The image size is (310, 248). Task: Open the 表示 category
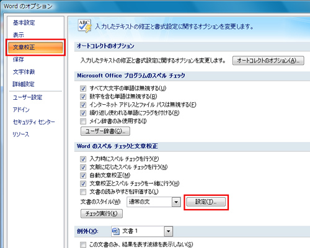pyautogui.click(x=19, y=35)
